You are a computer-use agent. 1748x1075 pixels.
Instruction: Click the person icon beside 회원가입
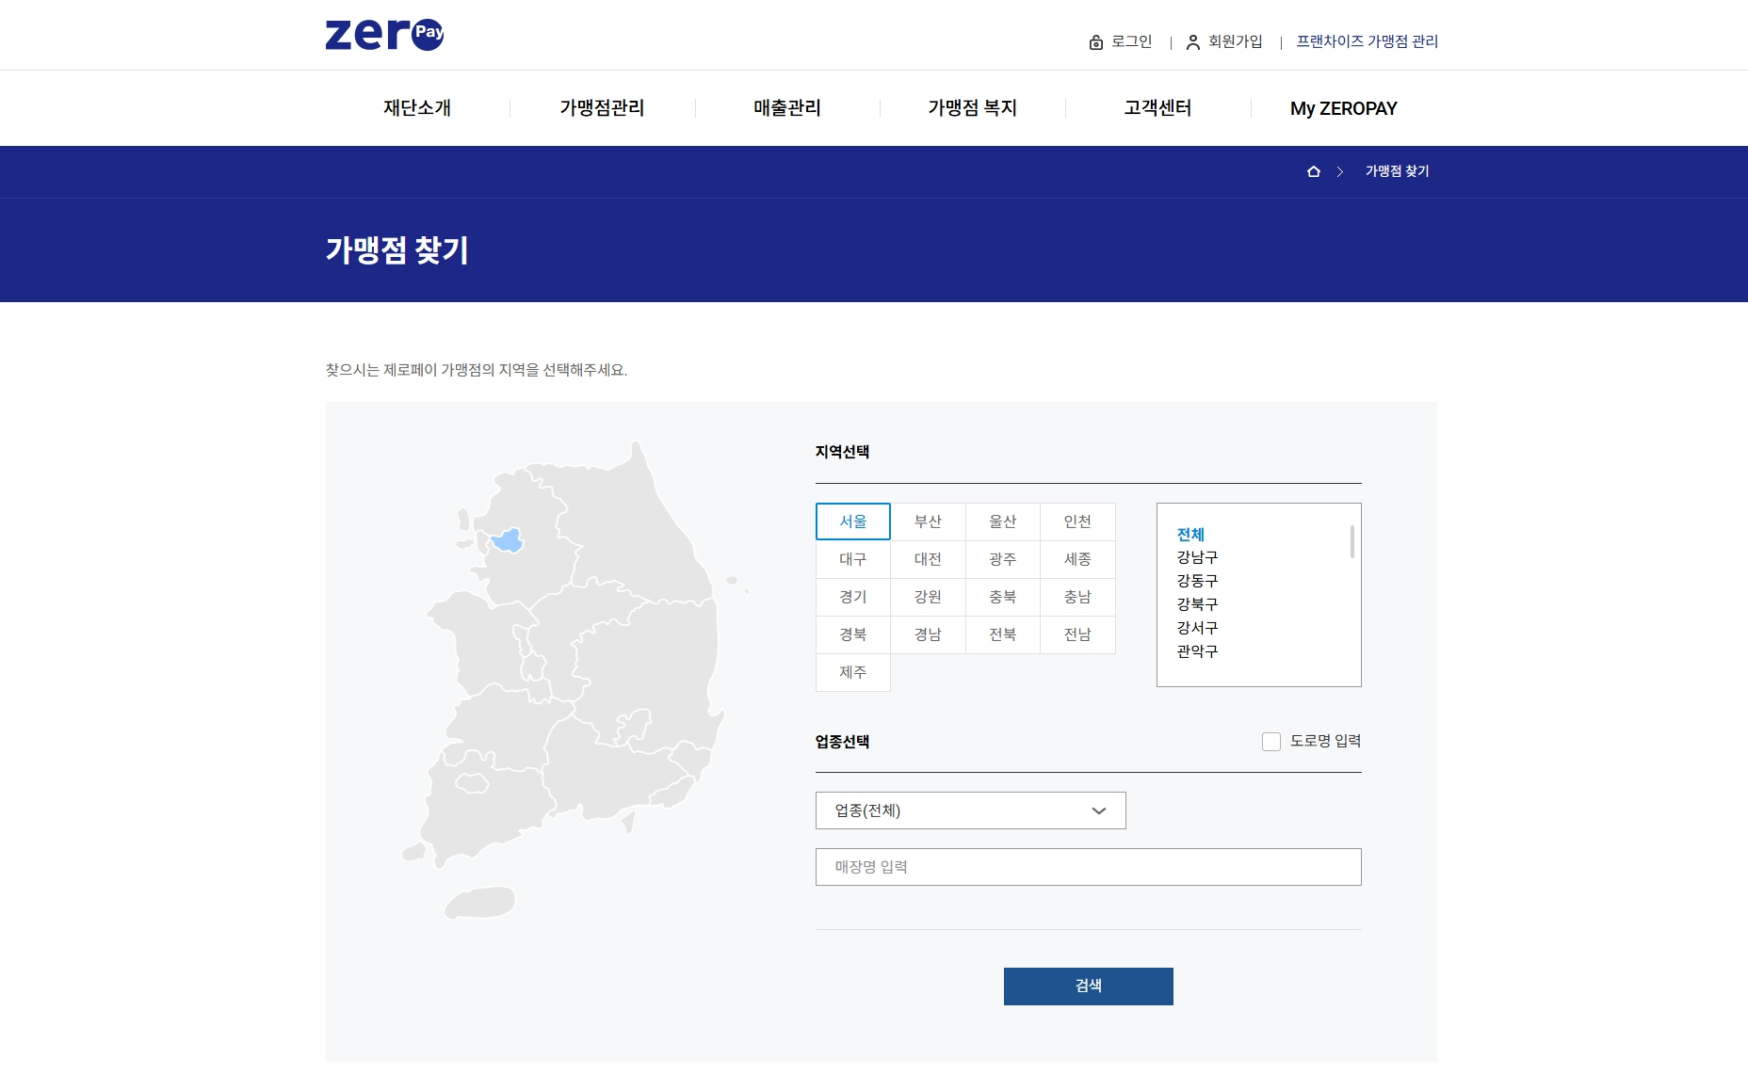[1191, 41]
